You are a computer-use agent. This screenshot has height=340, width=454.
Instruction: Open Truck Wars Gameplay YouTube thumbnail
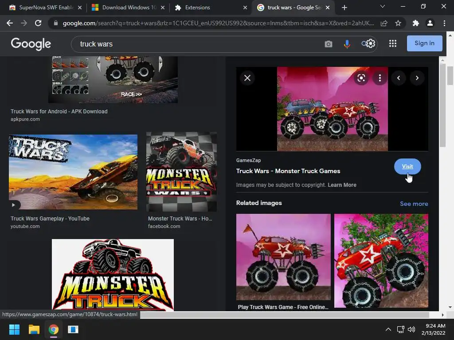point(73,172)
